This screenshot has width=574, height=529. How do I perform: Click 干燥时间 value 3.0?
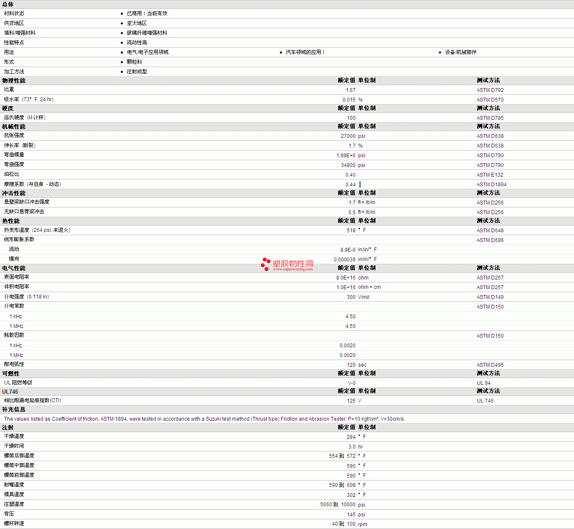(x=352, y=447)
